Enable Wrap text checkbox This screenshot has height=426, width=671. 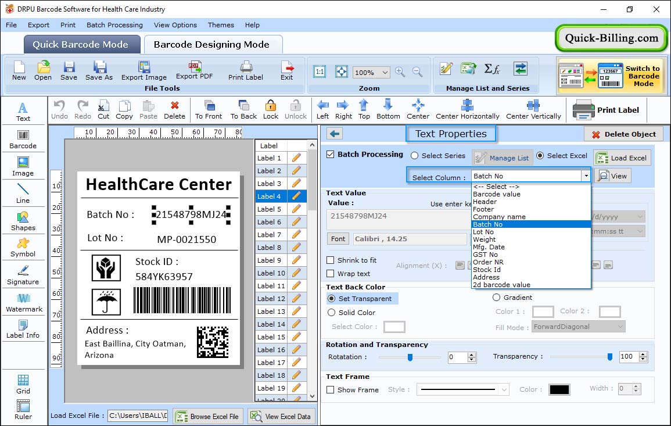[331, 274]
